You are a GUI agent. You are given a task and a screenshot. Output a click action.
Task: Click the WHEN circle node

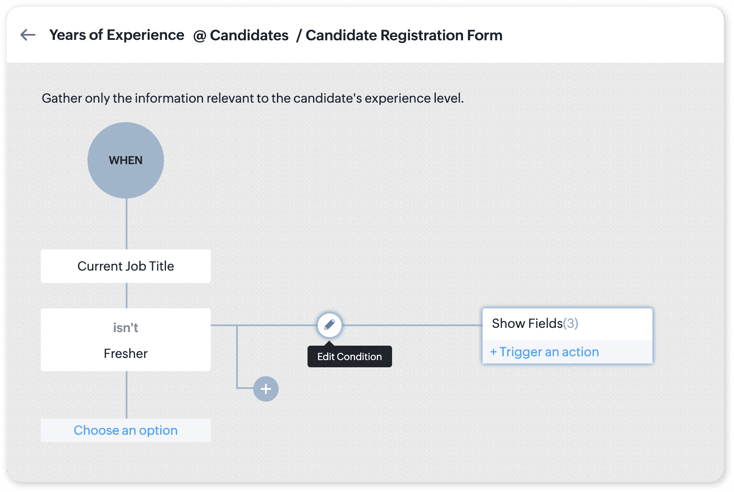tap(126, 160)
